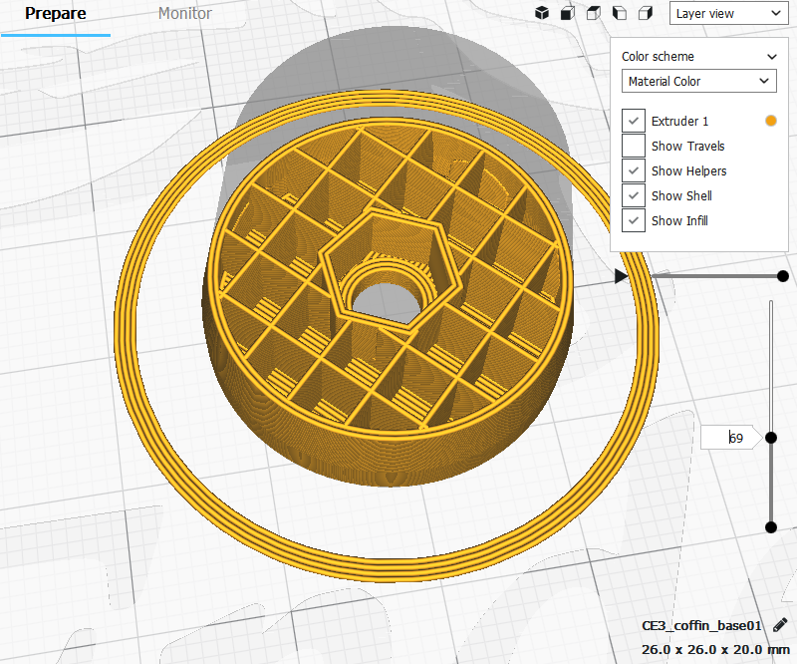Select the Prepare tab
The image size is (797, 664).
[55, 14]
